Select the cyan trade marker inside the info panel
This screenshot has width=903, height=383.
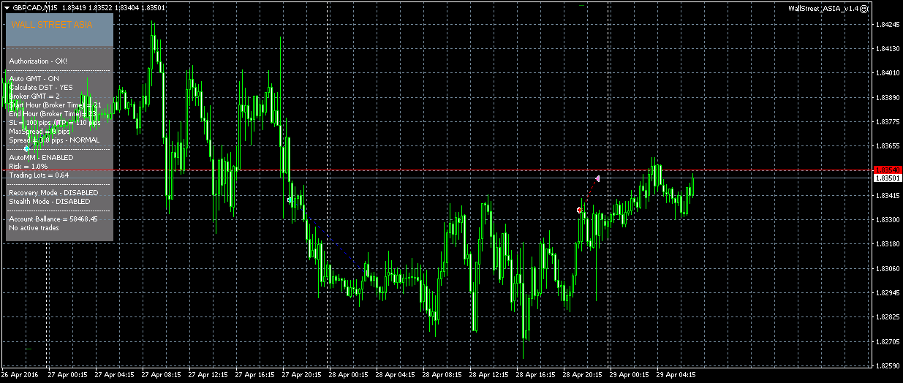pyautogui.click(x=26, y=148)
